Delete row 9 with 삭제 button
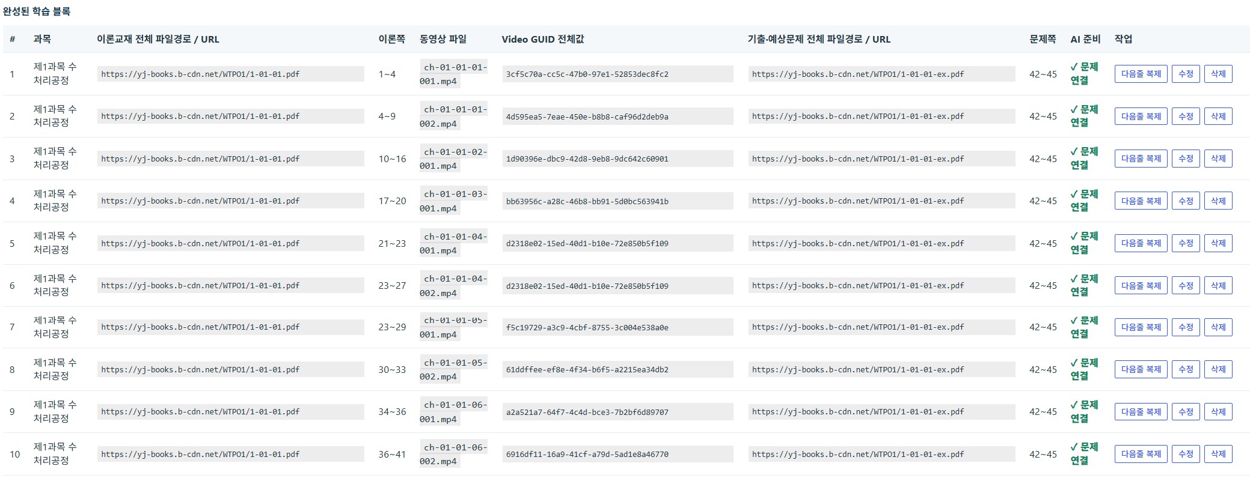This screenshot has height=478, width=1250. coord(1218,412)
